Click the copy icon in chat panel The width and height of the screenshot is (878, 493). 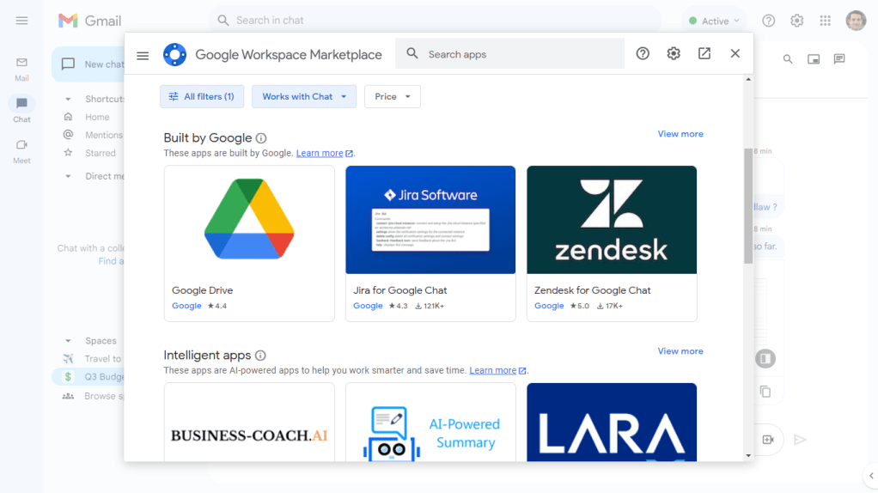[765, 391]
